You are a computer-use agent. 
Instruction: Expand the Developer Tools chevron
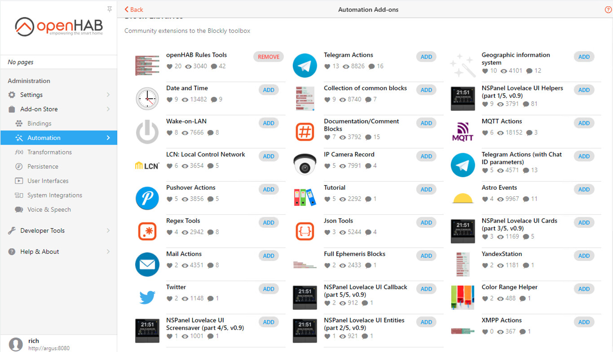pyautogui.click(x=108, y=231)
